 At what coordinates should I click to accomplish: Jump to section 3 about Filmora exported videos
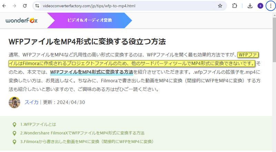[87, 142]
